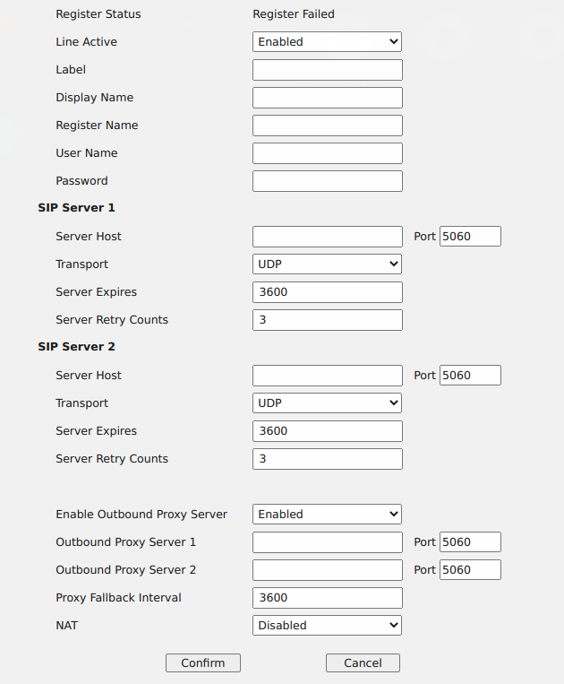Click SIP Server 1 Server Host field

pyautogui.click(x=327, y=237)
